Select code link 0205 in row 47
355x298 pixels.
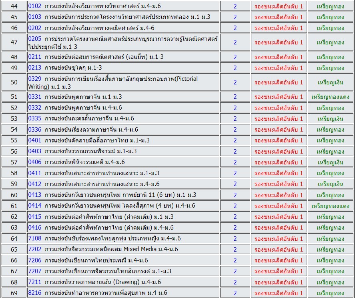[34, 39]
